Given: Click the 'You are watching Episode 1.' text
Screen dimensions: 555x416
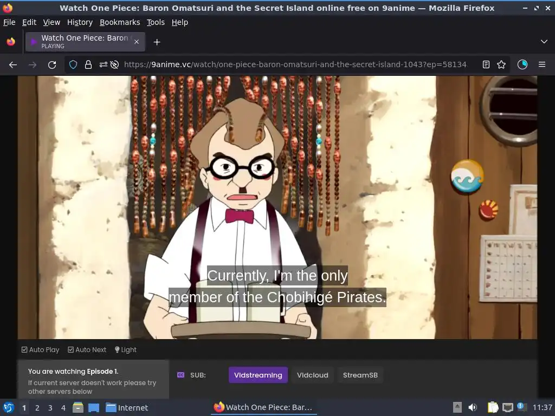Looking at the screenshot, I should [x=73, y=372].
